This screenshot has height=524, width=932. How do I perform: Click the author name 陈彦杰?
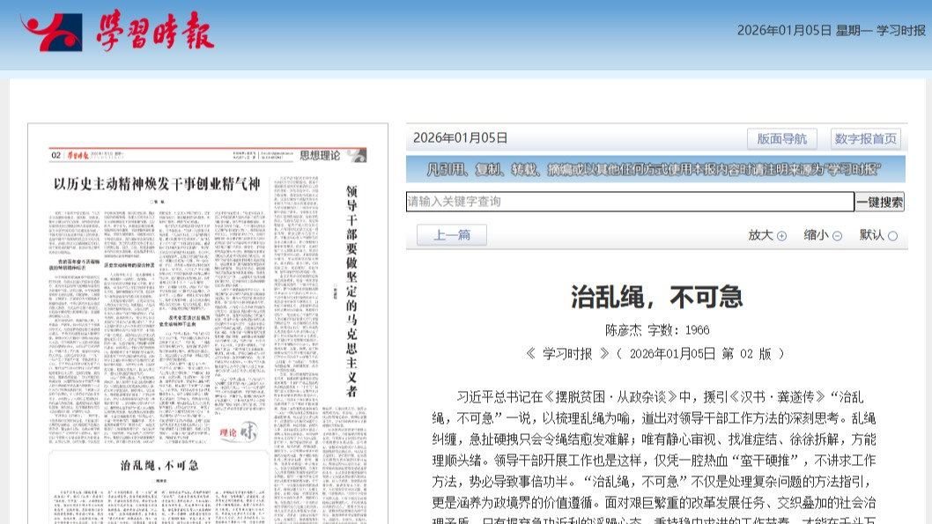(624, 330)
